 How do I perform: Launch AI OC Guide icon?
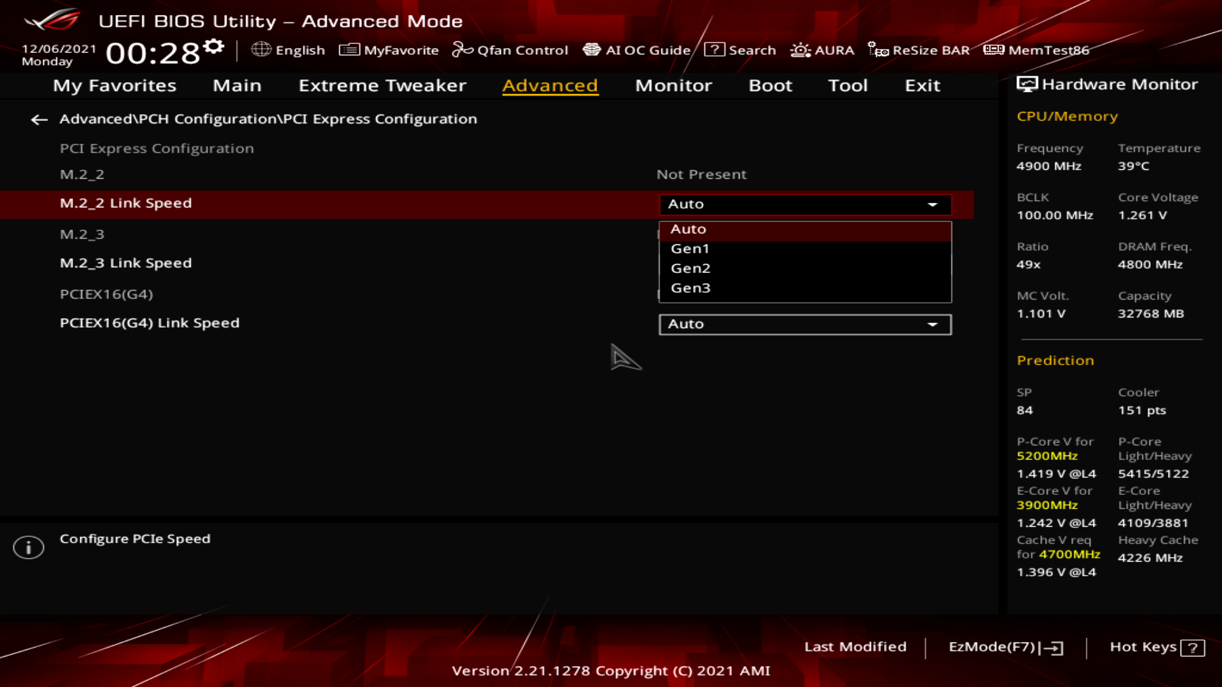tap(591, 50)
